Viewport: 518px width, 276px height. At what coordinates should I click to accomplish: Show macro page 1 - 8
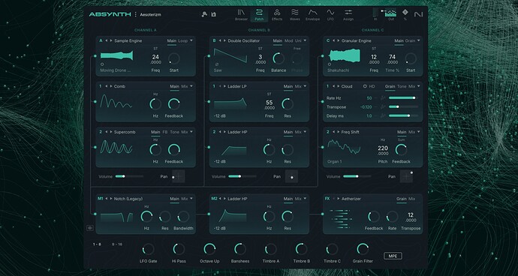[97, 244]
